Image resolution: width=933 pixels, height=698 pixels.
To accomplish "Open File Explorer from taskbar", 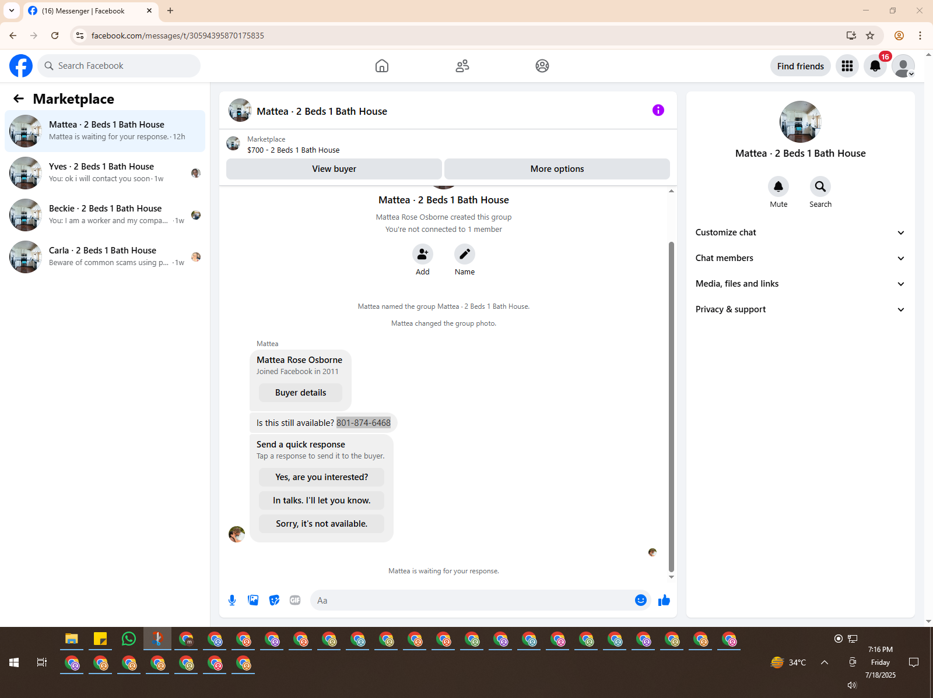I will pos(72,639).
